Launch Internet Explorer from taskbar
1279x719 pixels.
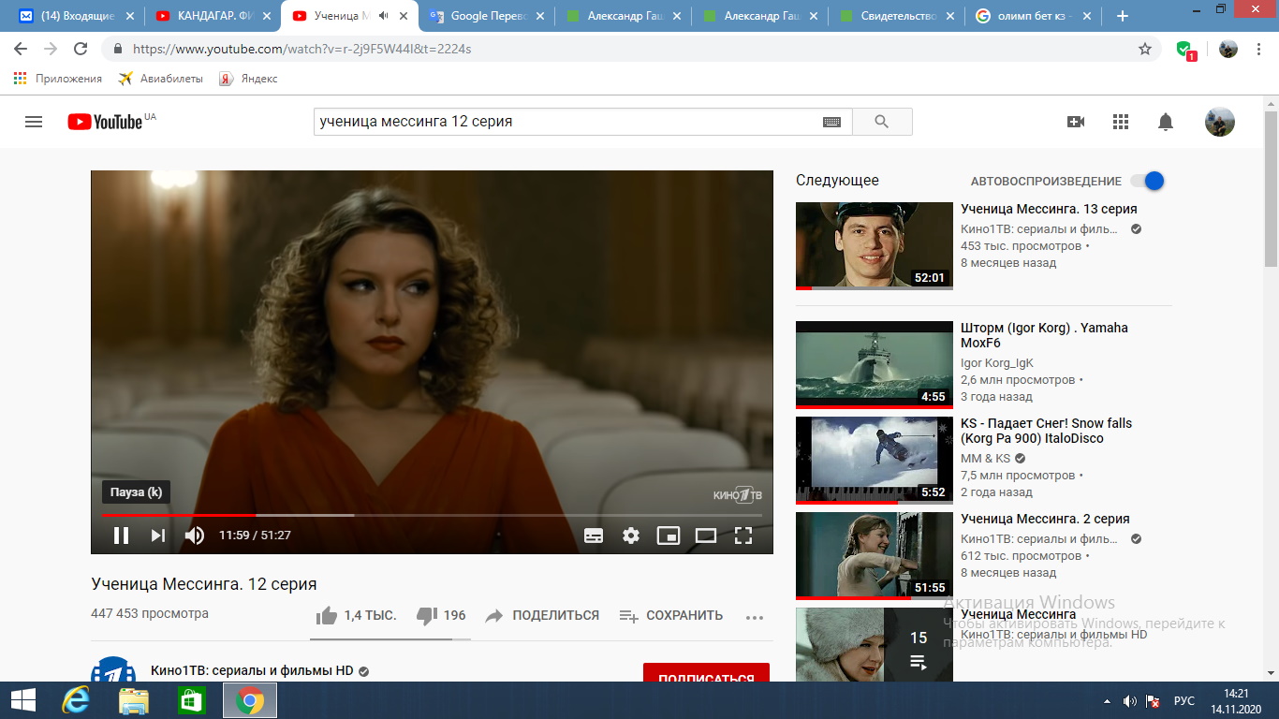click(77, 700)
